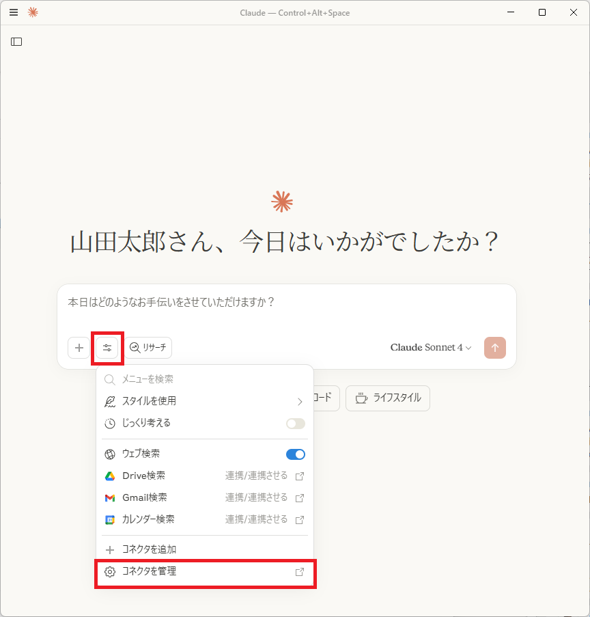Close the Claude window
This screenshot has height=617, width=590.
(574, 12)
